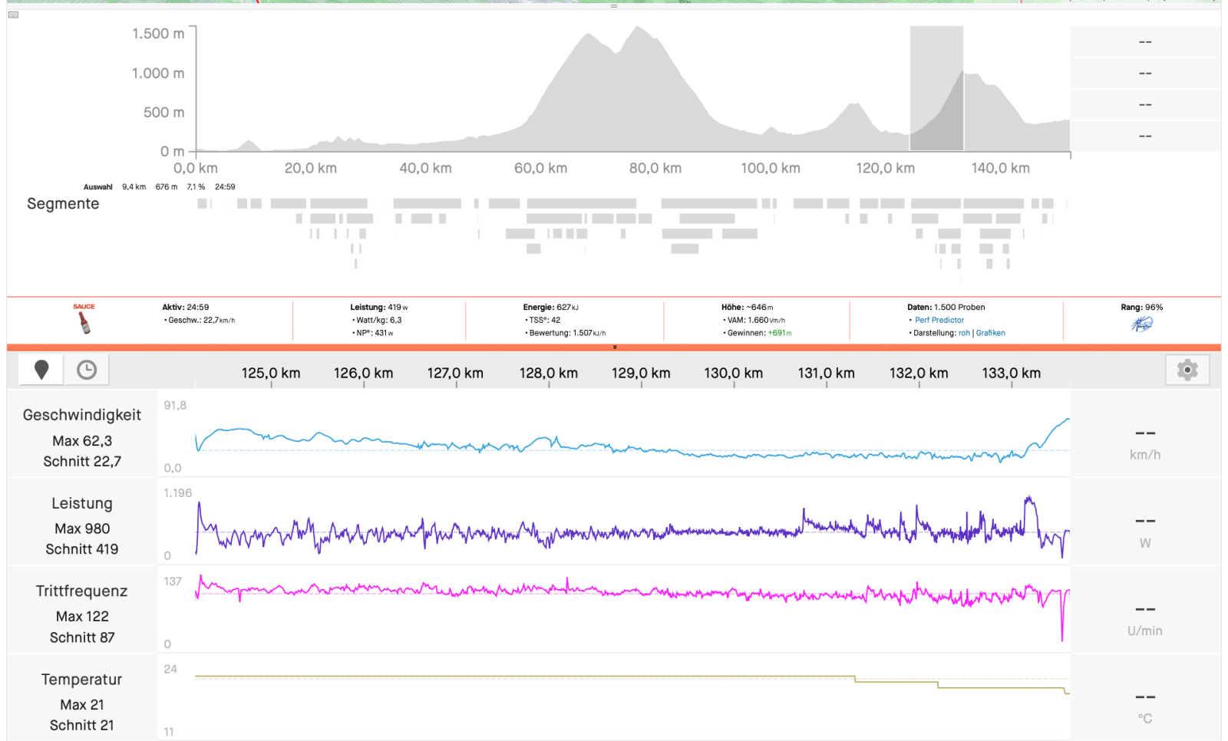Click the 129,0 km marker on the axis

641,374
